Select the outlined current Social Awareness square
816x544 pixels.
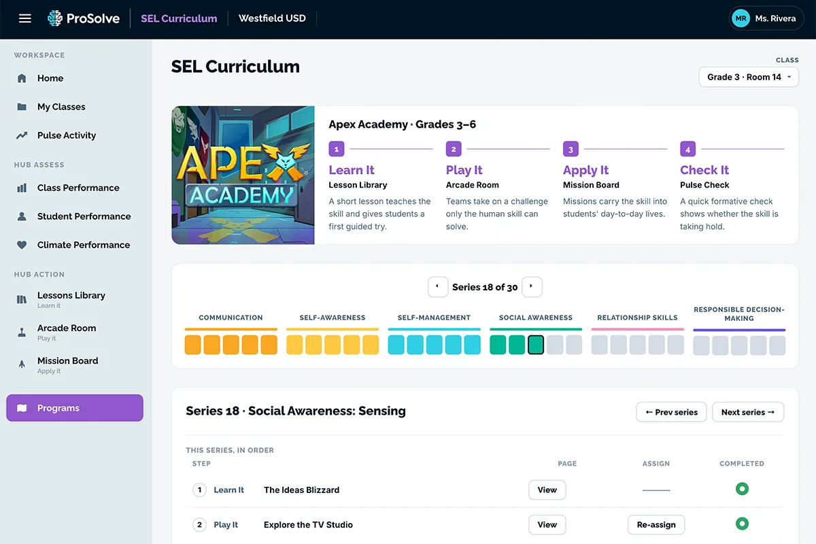point(536,345)
